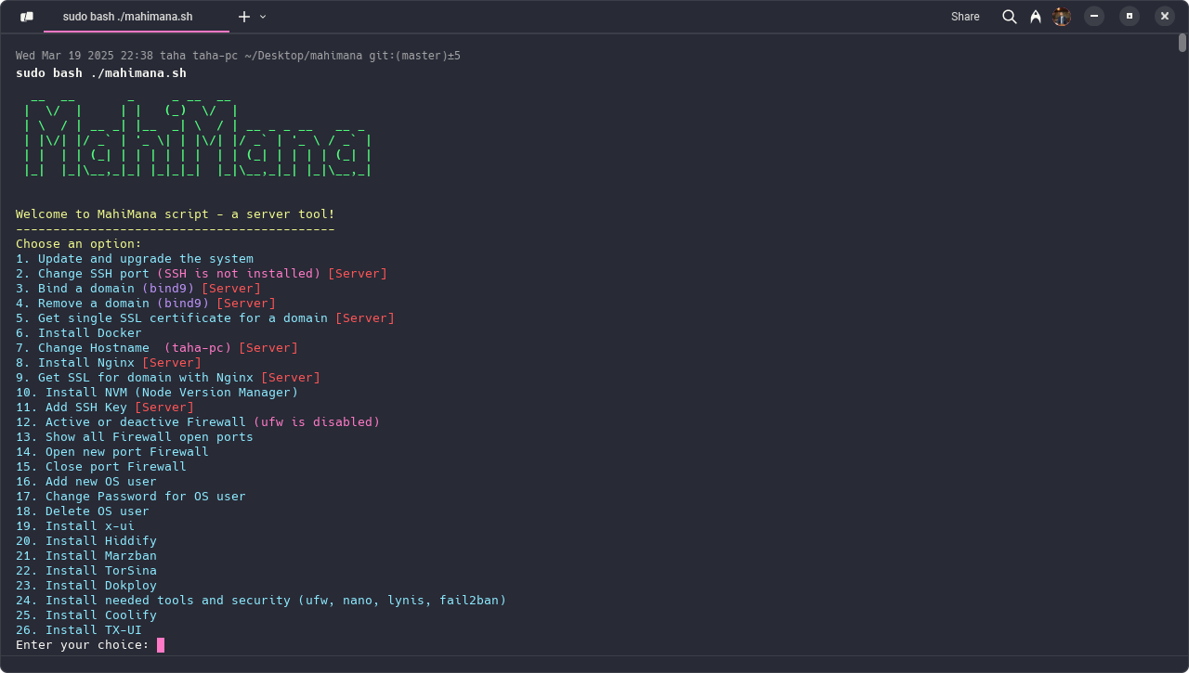Click 'Choose an option:' text
The width and height of the screenshot is (1189, 673).
[x=79, y=244]
